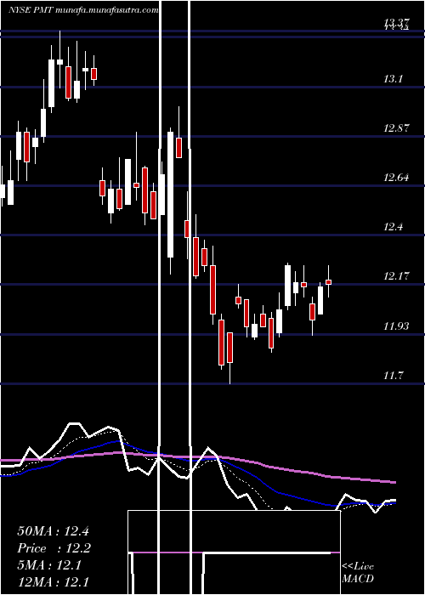The width and height of the screenshot is (425, 595).
Task: Click the 12.87 price axis label
Action: pos(397,127)
